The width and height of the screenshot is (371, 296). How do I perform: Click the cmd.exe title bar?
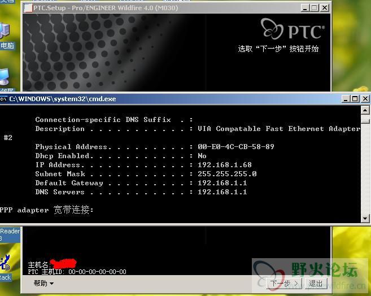pyautogui.click(x=175, y=99)
